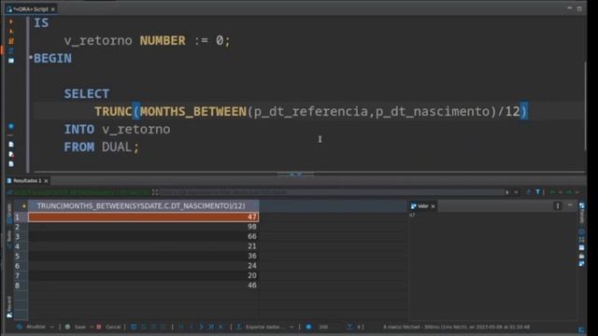This screenshot has width=598, height=336.
Task: Select the cell with value 98
Action: click(143, 227)
